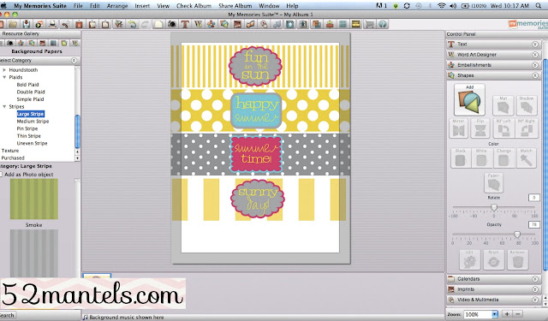Image resolution: width=548 pixels, height=321 pixels.
Task: Redo the last undone action
Action: [x=145, y=24]
